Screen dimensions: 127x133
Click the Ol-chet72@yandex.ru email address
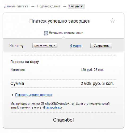click(x=57, y=103)
